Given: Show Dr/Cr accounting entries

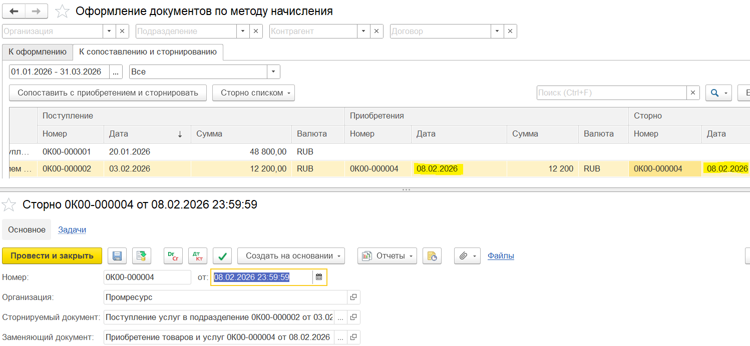Looking at the screenshot, I should click(173, 256).
